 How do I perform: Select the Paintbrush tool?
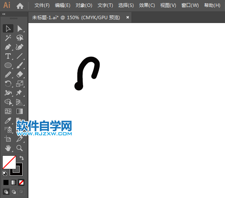click(20, 65)
